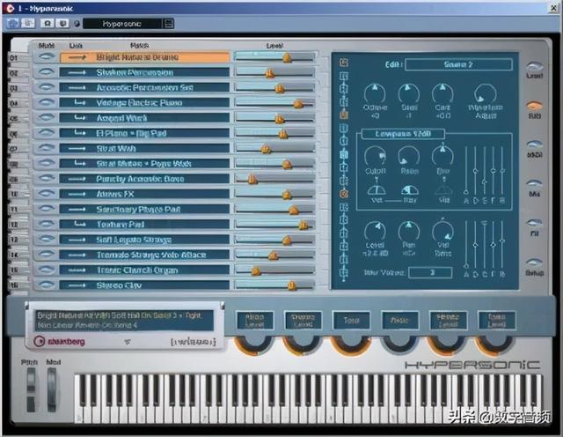Click link arrow beside Soft Legato Strings
563x437 pixels.
coord(77,240)
